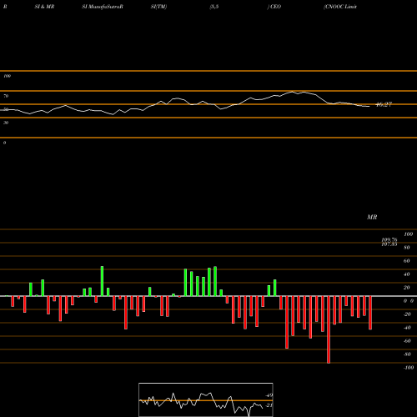This screenshot has width=417, height=417.
Task: Click the positive 60 label on MR axis
Action: pos(407,261)
